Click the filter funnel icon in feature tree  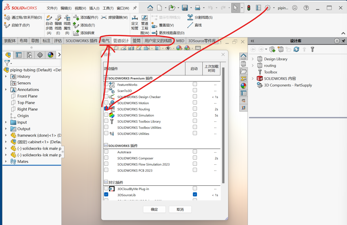coord(7,63)
